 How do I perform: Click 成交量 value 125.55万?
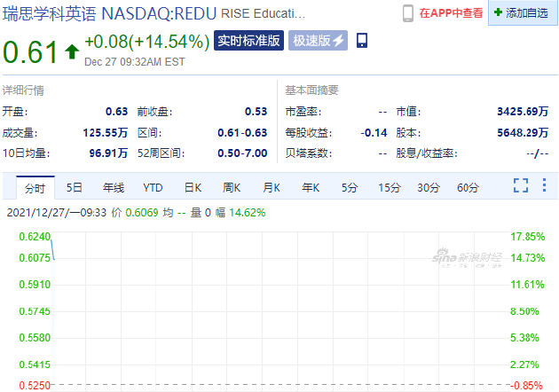(x=106, y=132)
